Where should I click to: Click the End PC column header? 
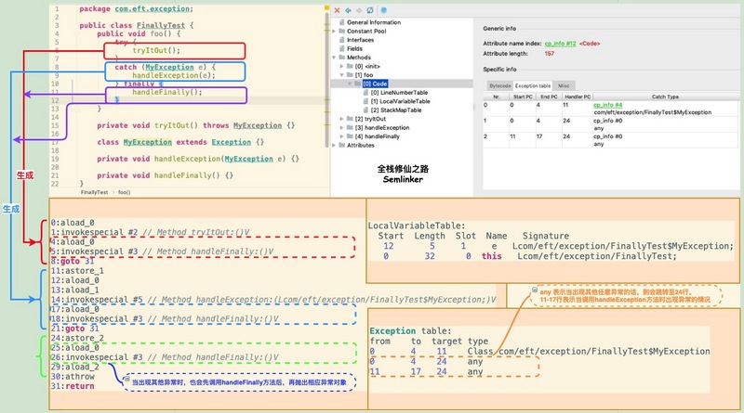pos(549,97)
